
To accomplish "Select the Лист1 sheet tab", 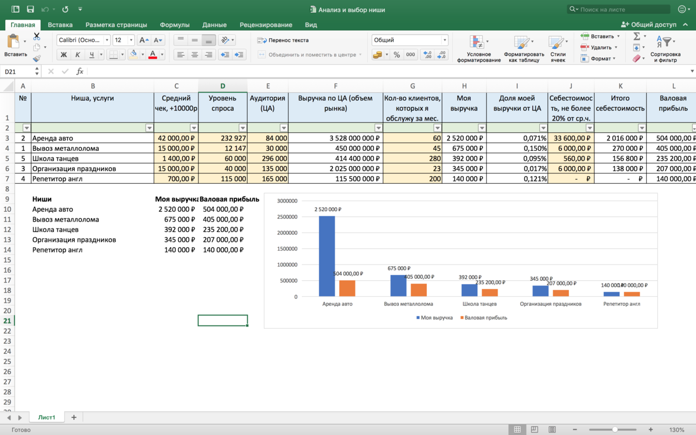I will (x=46, y=417).
